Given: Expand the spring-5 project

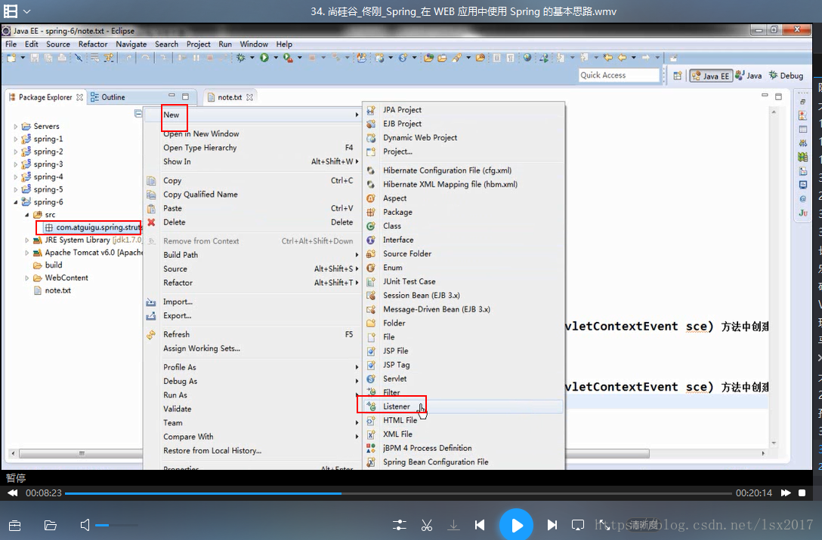Looking at the screenshot, I should (15, 189).
